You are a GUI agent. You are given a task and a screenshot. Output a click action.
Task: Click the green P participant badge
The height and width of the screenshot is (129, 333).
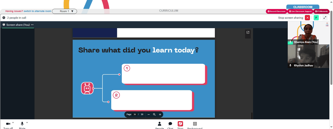316,18
